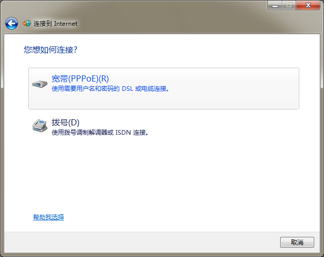Screen dimensions: 324x257
Task: Choose the 拨号(D) connection option
Action: click(164, 127)
